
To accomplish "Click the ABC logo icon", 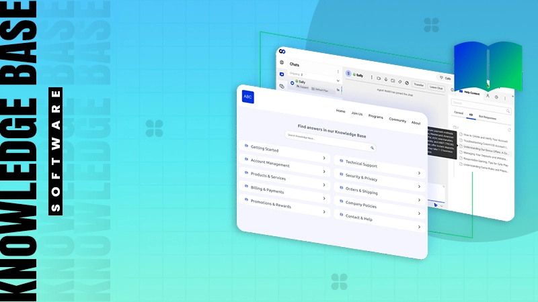I will tap(248, 97).
